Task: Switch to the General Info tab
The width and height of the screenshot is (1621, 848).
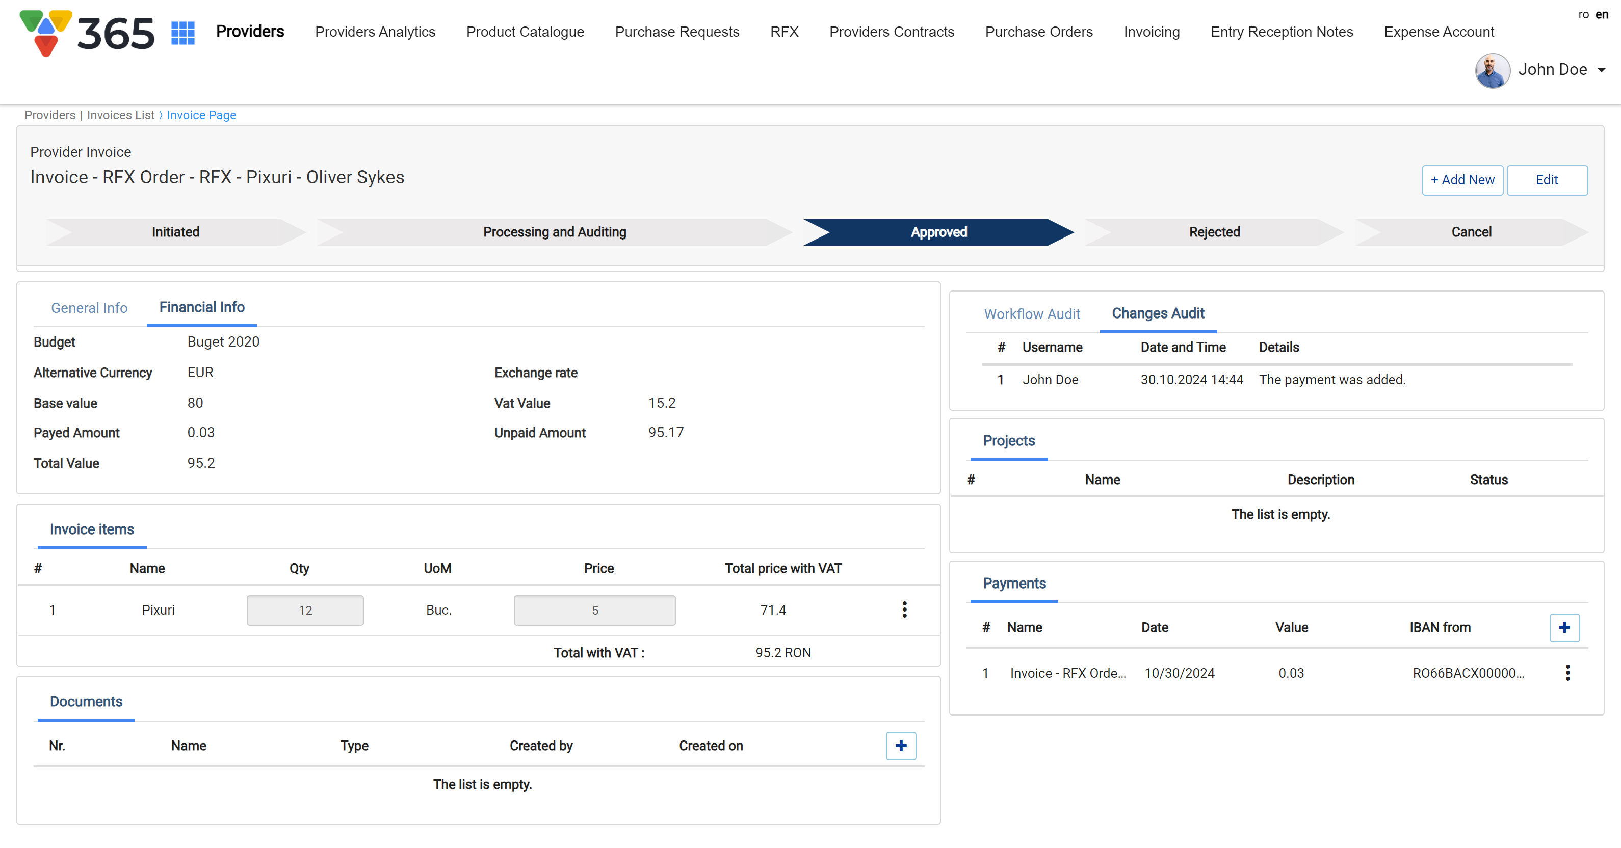Action: click(x=89, y=308)
